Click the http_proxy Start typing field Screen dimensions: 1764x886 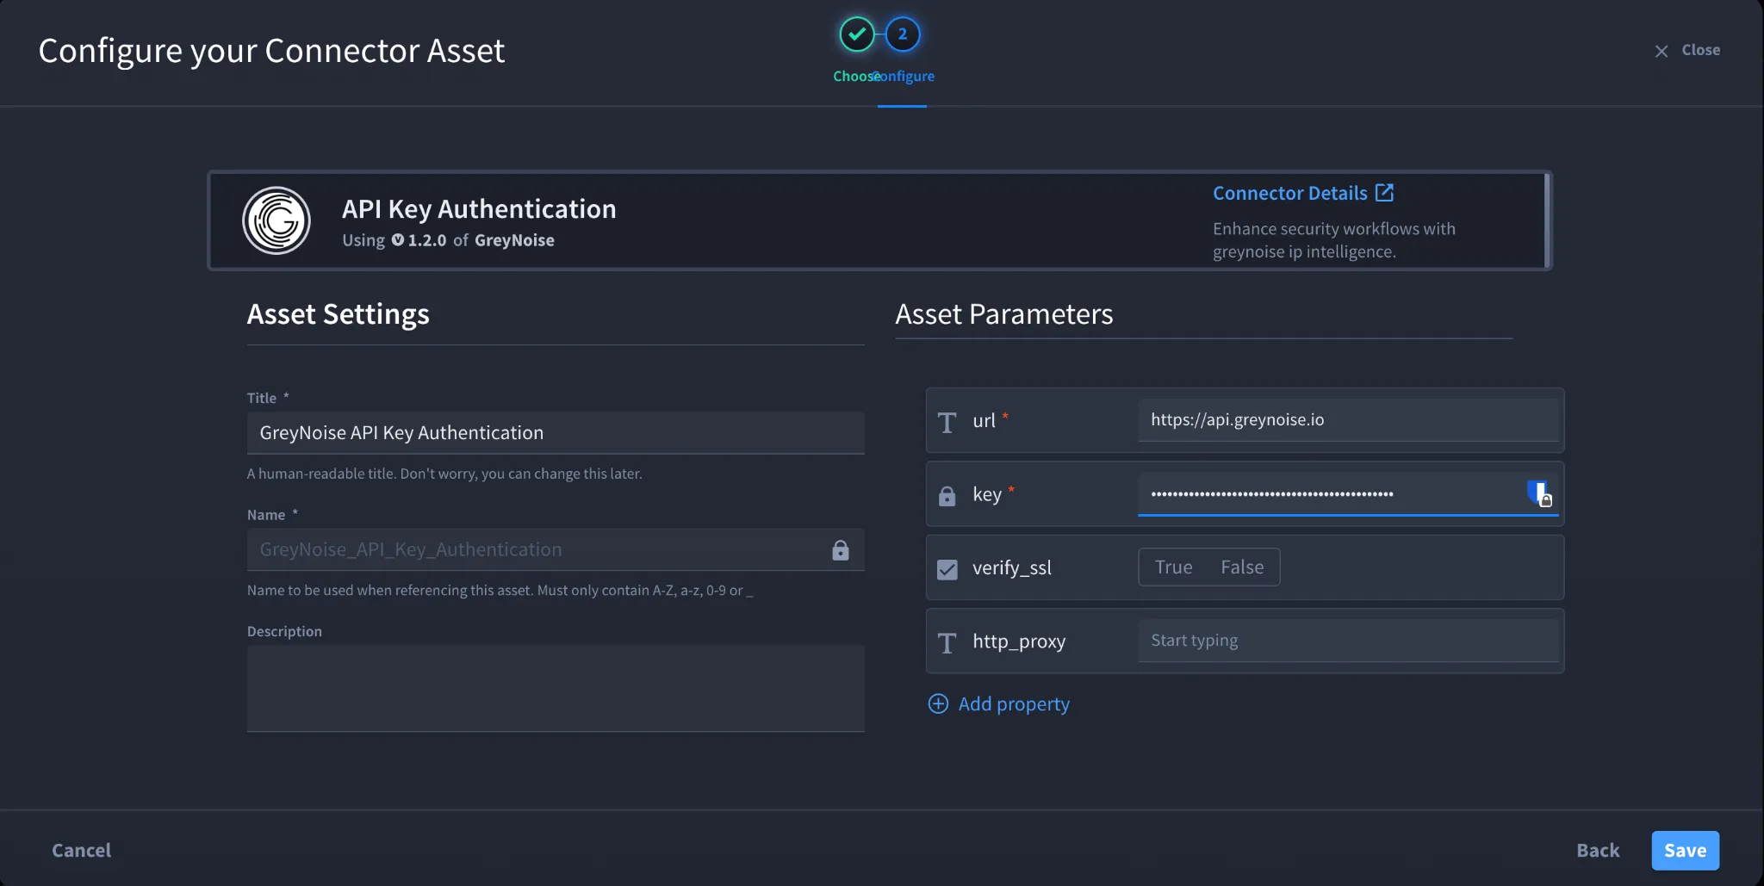tap(1348, 641)
